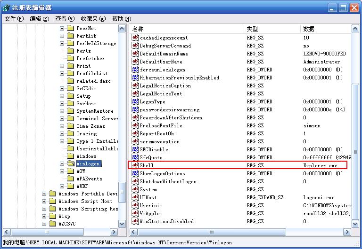Click the Registry Editor title bar icon
Screen dimensions: 362x249
[x=7, y=8]
